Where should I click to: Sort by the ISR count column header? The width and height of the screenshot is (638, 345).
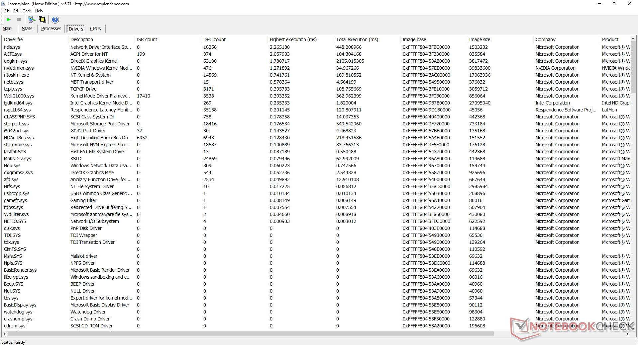[x=168, y=39]
